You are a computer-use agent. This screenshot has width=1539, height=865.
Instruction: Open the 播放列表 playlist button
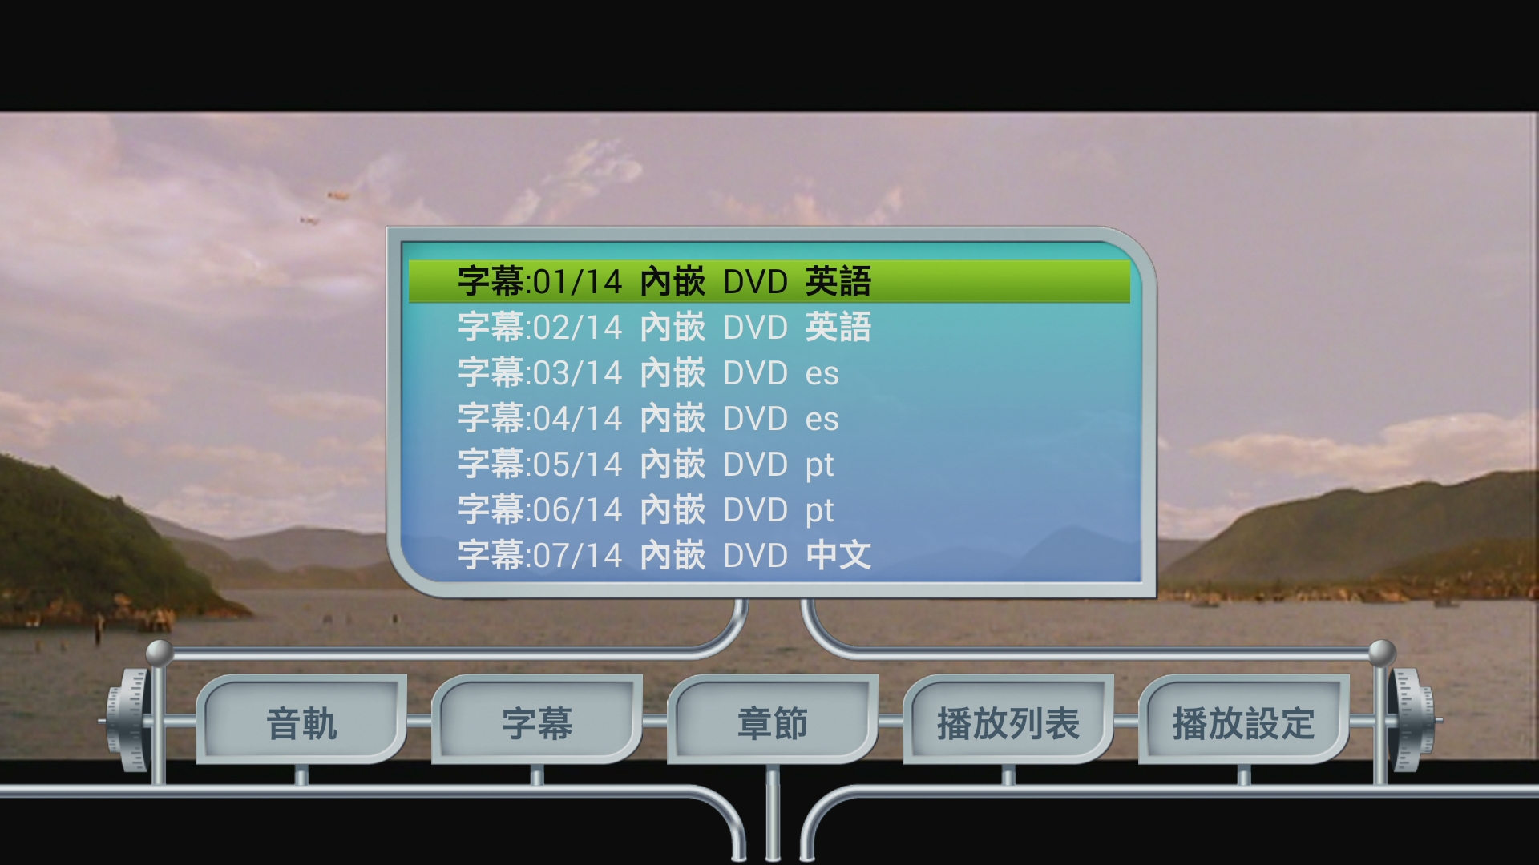1008,720
